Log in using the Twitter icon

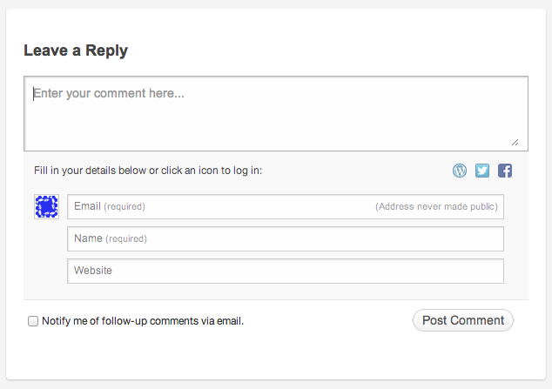482,171
